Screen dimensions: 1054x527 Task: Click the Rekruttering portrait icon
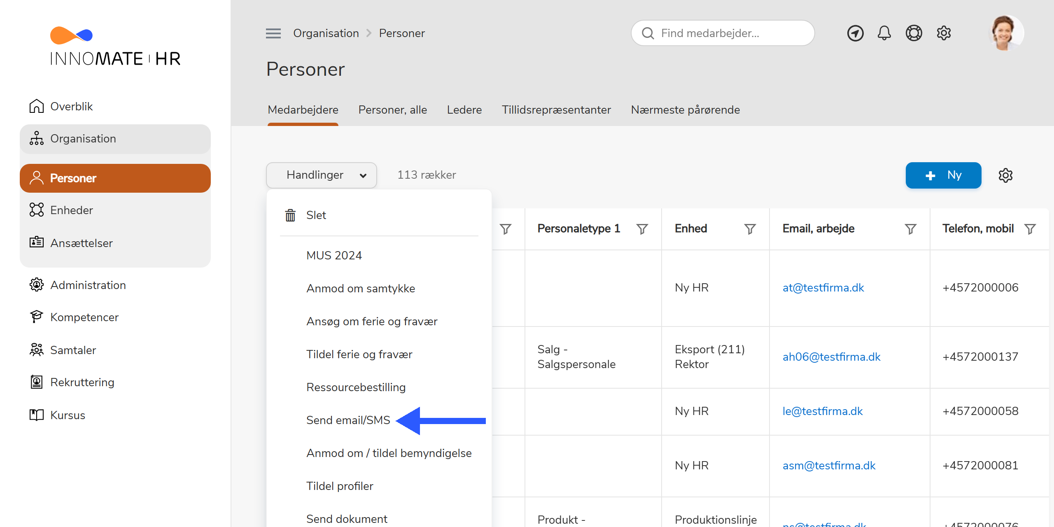pos(37,382)
